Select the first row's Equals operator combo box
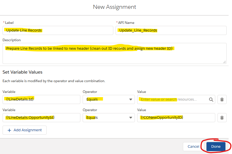 pyautogui.click(x=109, y=99)
